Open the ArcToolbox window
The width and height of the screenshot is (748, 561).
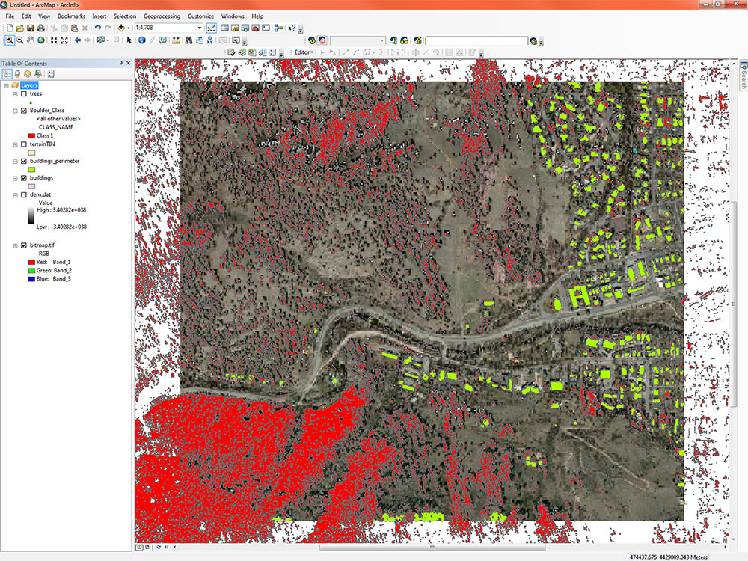(x=255, y=28)
